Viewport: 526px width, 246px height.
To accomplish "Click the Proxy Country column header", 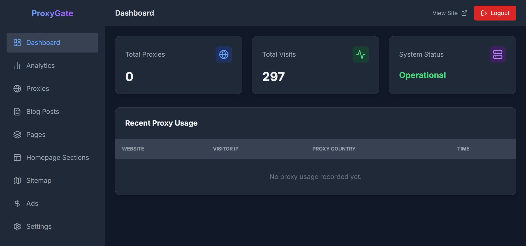I will click(334, 149).
